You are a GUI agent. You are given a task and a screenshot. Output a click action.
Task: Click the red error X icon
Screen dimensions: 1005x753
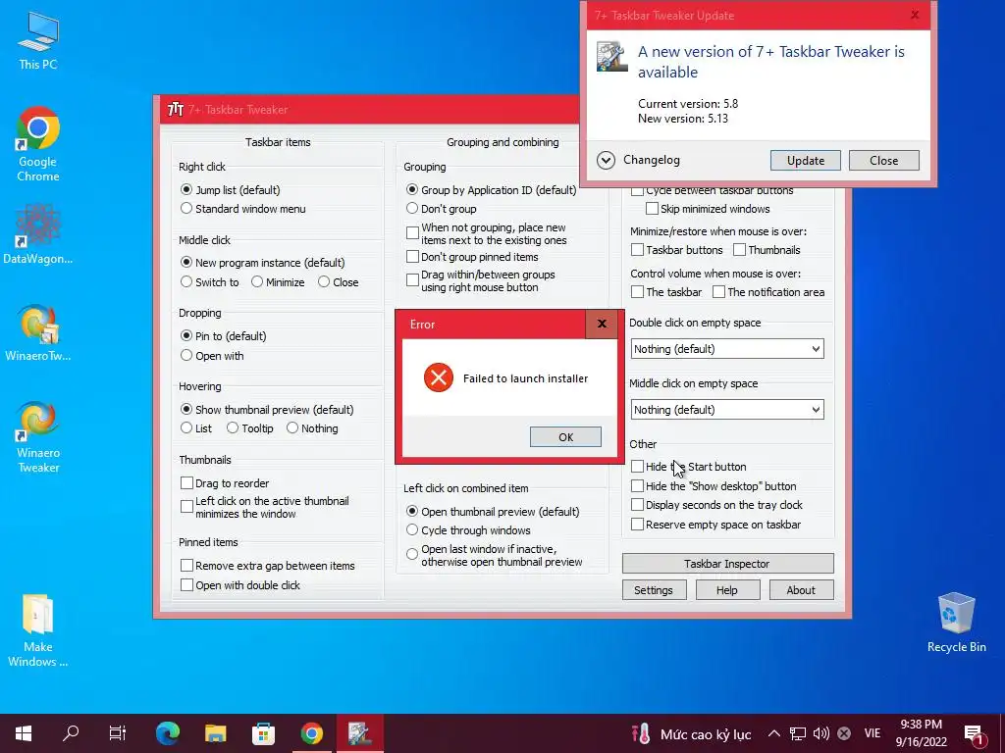tap(439, 377)
